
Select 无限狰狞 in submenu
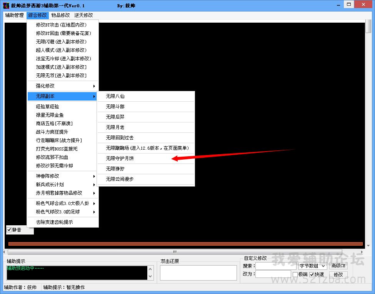[x=146, y=169]
